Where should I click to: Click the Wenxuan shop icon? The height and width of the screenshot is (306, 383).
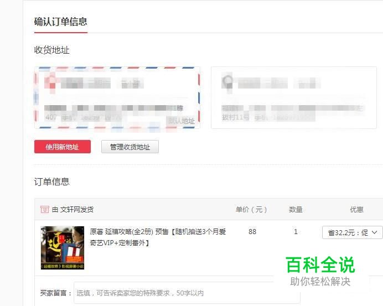pos(44,209)
